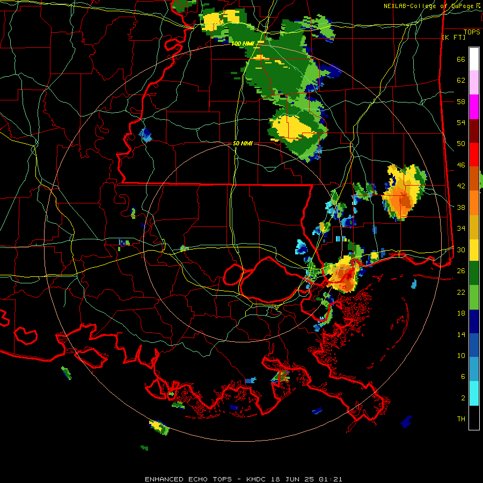483x483 pixels.
Task: Click the "TH" legend label
Action: point(461,419)
